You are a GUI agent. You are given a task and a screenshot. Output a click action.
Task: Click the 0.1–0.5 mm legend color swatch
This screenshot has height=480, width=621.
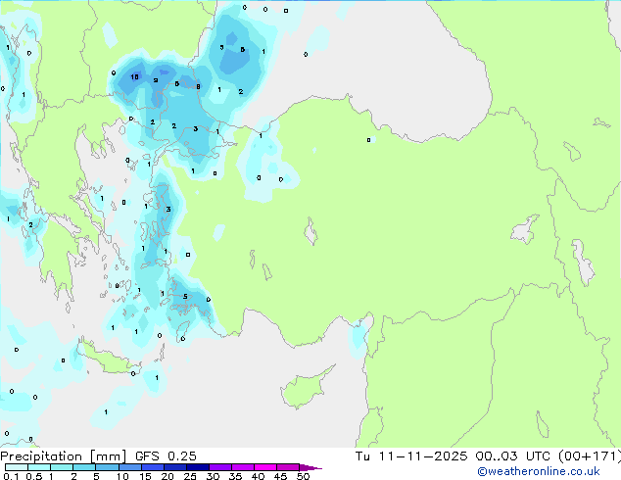tap(17, 467)
